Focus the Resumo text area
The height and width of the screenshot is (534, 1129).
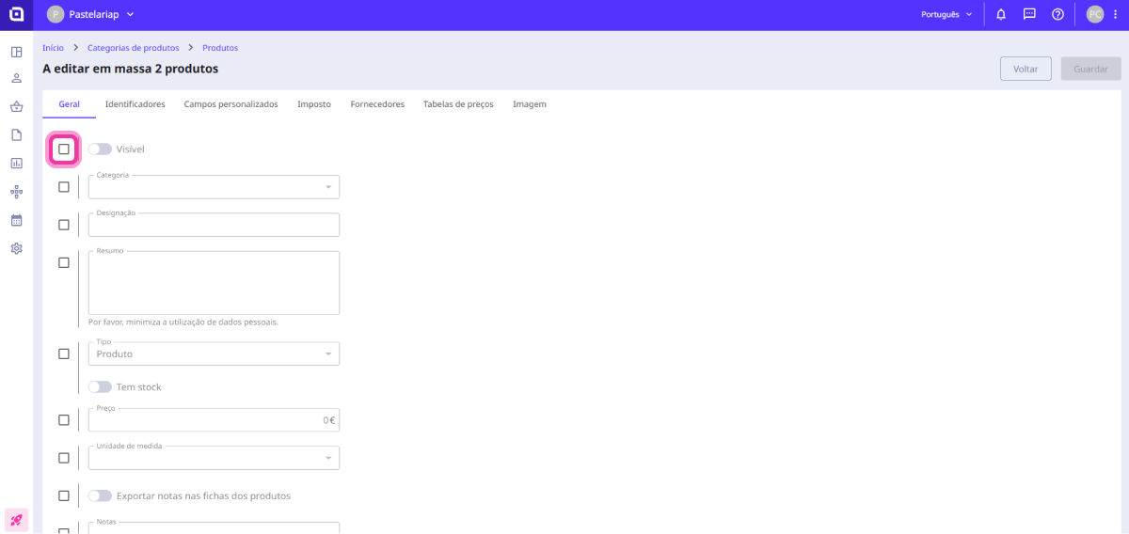point(214,282)
